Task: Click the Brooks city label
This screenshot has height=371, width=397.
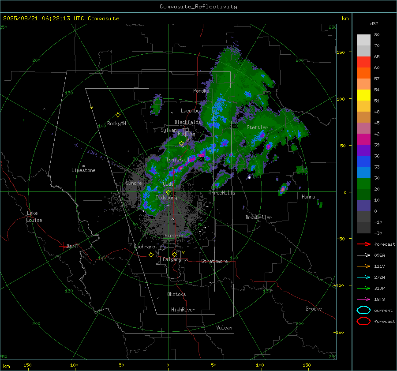Action: pos(314,309)
